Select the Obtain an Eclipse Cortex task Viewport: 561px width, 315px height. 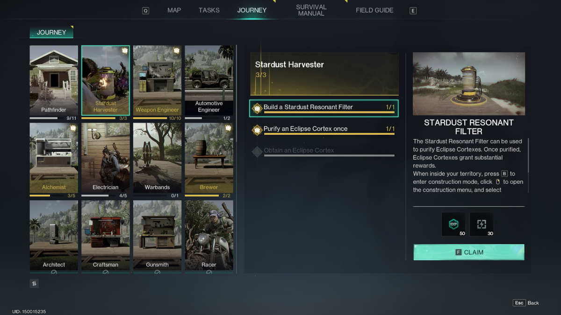tap(324, 152)
